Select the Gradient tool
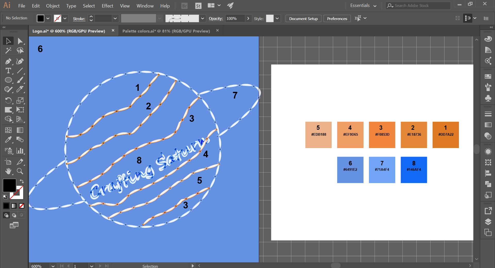 20,130
